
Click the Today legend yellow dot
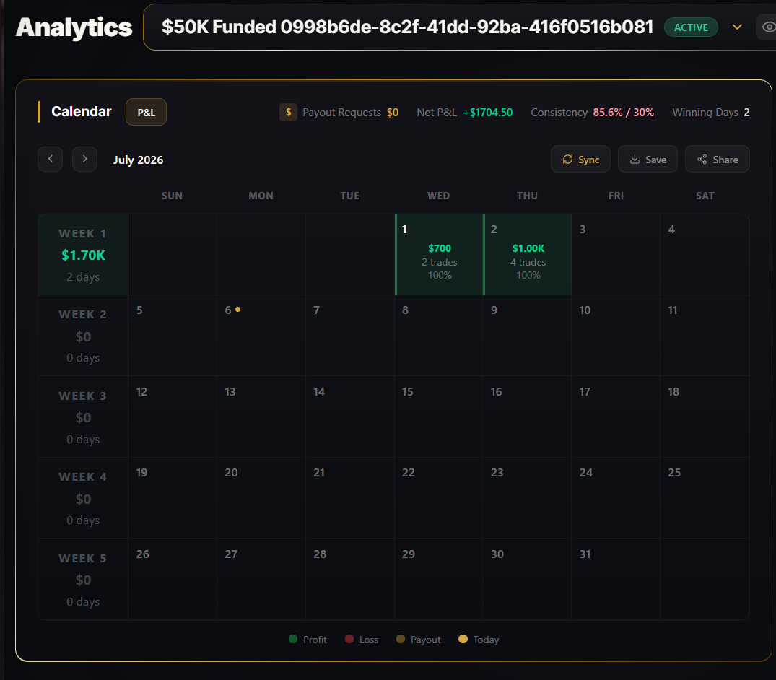click(x=463, y=639)
